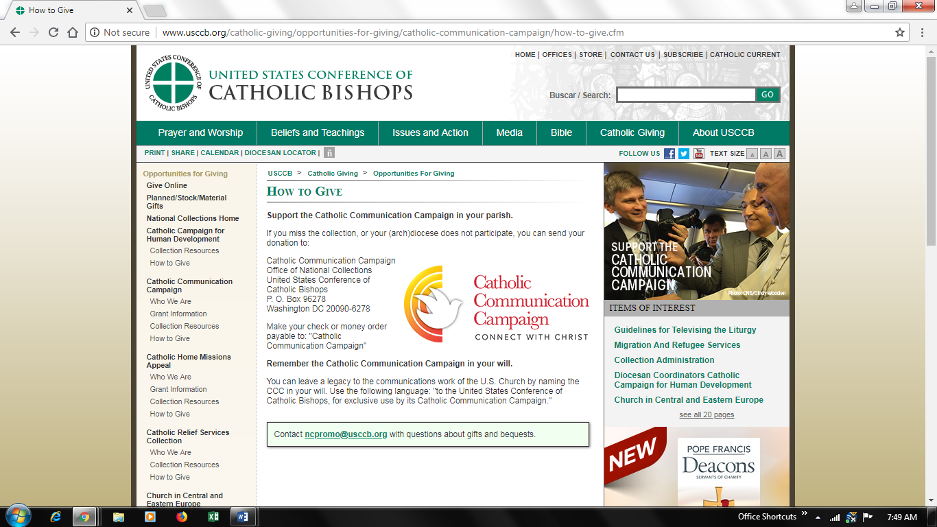Open the Chrome three-dot menu

click(x=923, y=32)
